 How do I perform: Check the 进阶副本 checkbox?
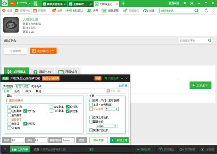pyautogui.click(x=9, y=115)
